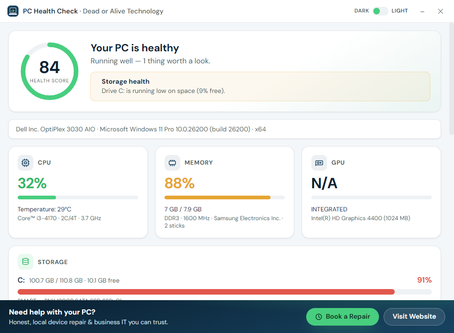Click the 'Need help with your PC?' heading

point(52,312)
